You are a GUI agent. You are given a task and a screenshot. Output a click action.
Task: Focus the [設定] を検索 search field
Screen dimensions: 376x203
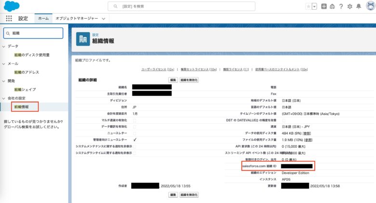tap(182, 6)
